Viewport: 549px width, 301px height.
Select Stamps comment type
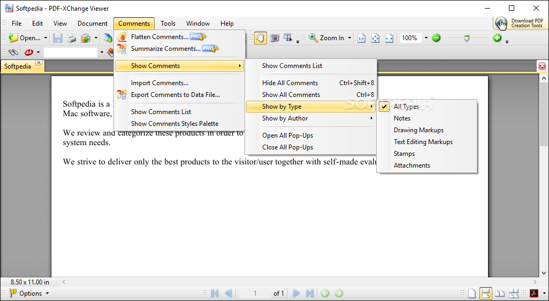click(x=427, y=154)
